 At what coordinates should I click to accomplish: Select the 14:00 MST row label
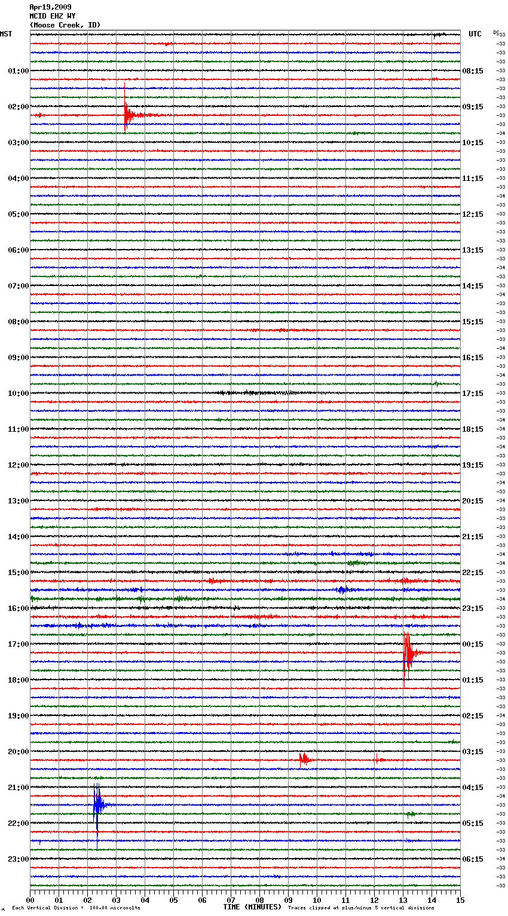click(x=19, y=537)
